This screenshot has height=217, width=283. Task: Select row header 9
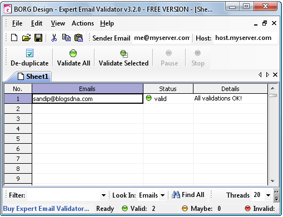click(x=18, y=179)
